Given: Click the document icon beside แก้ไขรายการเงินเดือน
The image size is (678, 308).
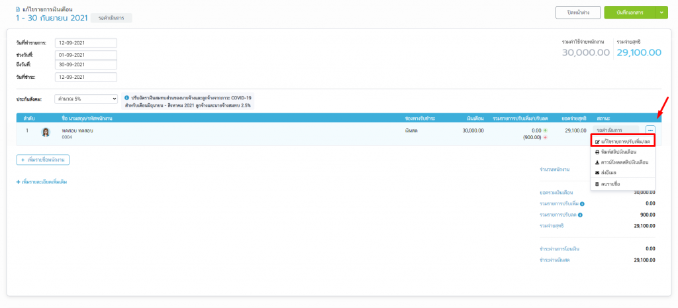Looking at the screenshot, I should point(18,9).
